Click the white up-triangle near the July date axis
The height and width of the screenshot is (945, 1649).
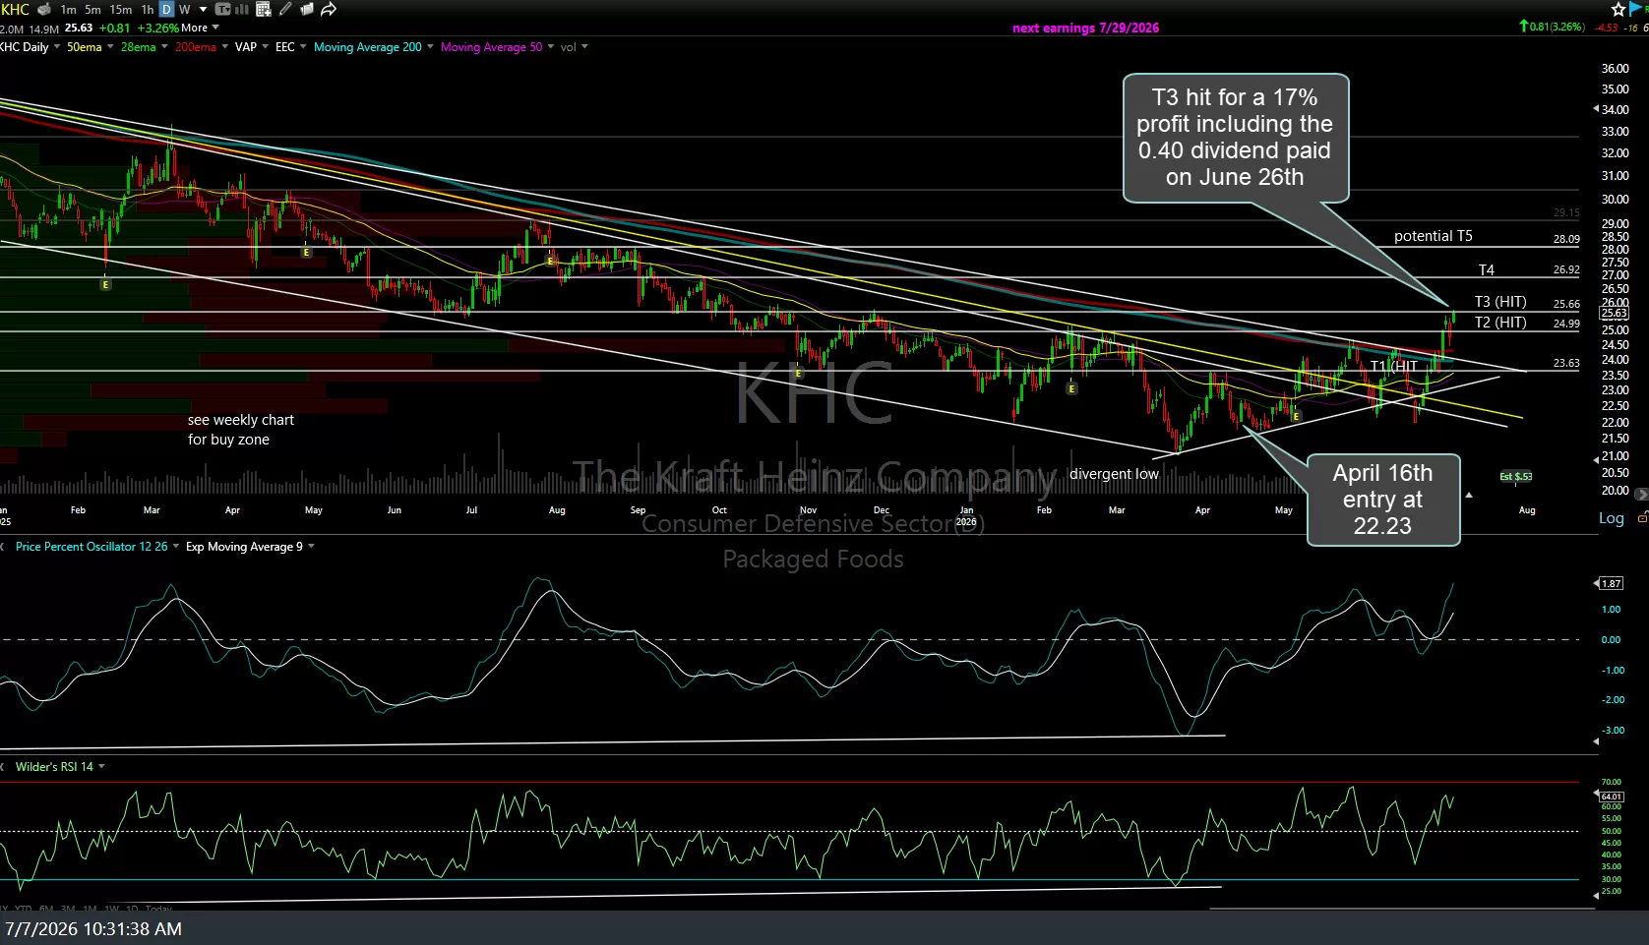(x=1469, y=495)
